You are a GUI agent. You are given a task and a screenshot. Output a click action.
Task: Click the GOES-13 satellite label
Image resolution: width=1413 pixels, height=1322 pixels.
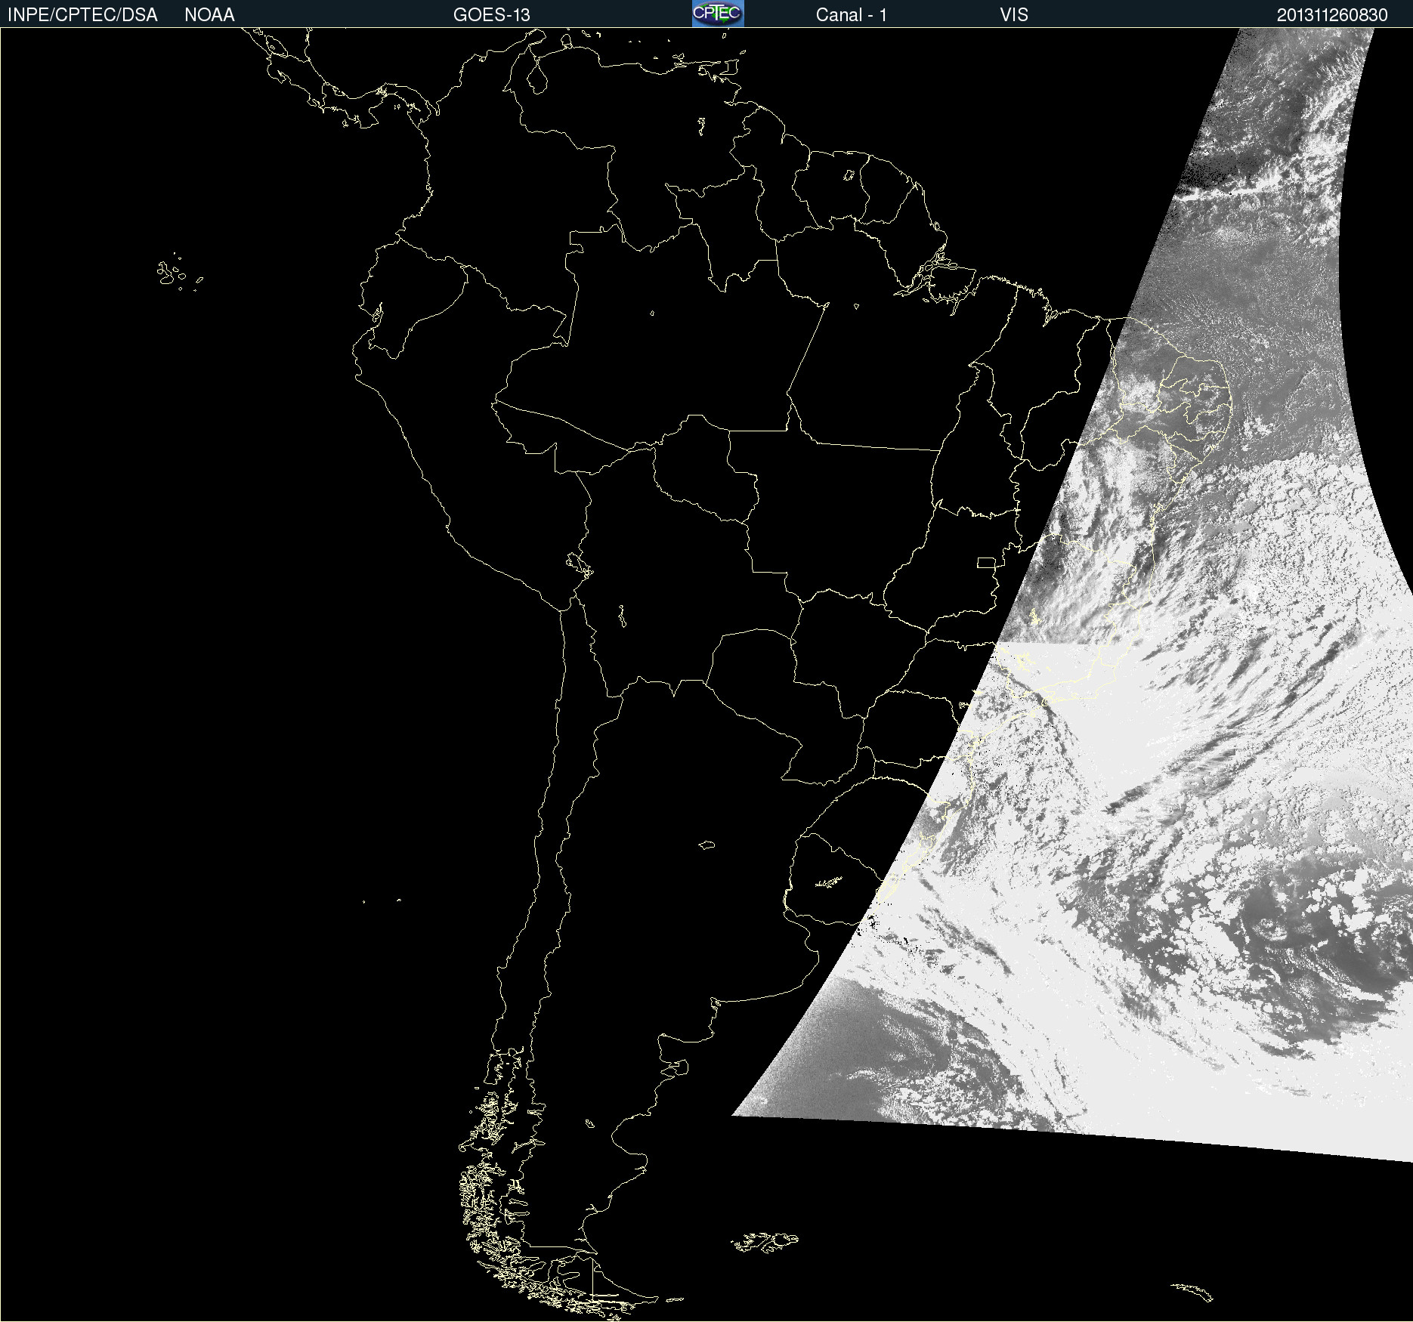point(492,15)
